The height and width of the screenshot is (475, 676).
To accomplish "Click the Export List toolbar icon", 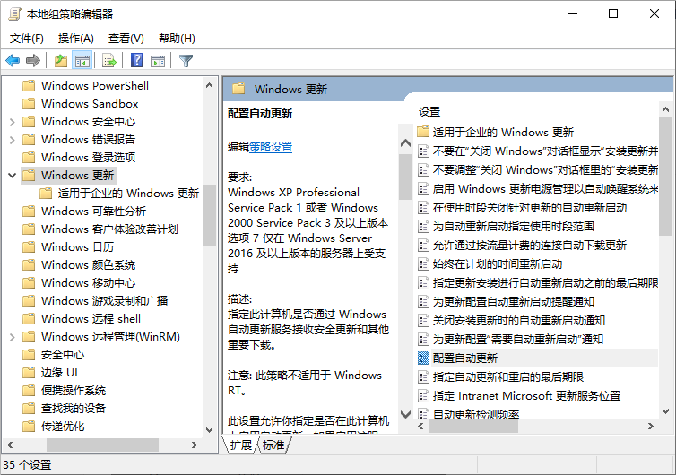I will pos(109,61).
